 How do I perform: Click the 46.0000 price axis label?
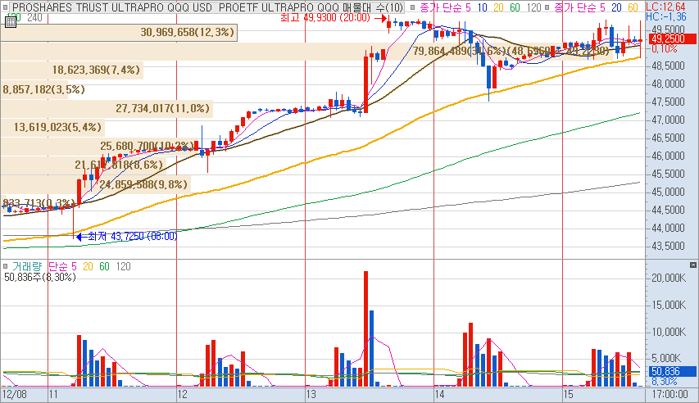point(668,156)
